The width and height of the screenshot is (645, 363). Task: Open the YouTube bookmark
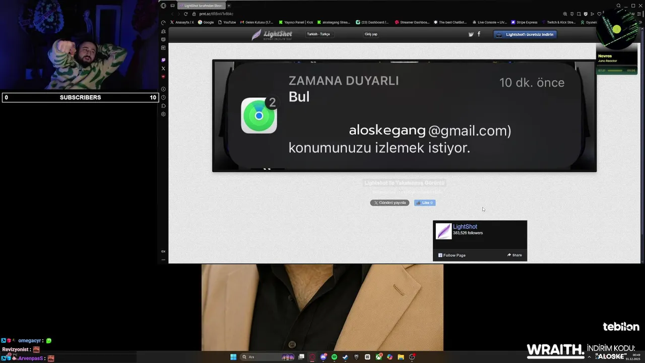point(227,22)
